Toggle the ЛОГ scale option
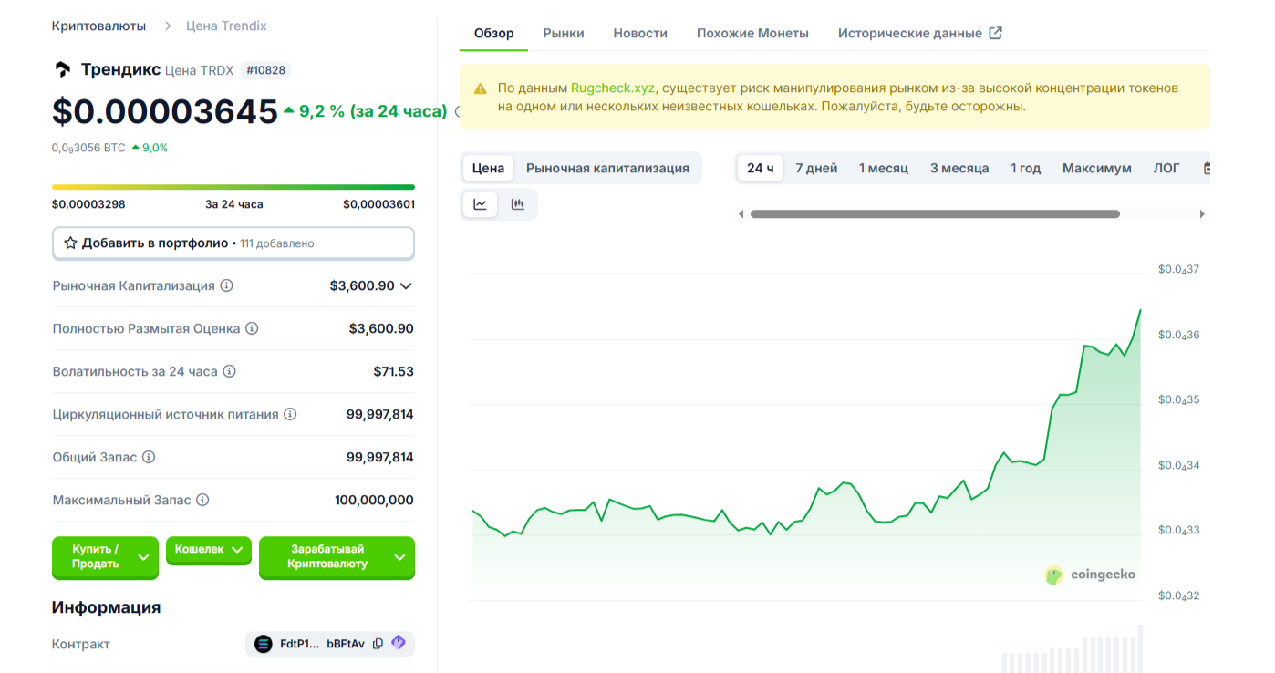 click(1166, 168)
